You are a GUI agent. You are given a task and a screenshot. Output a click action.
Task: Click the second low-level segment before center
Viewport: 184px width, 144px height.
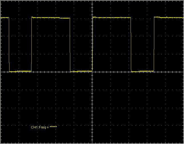click(81, 71)
